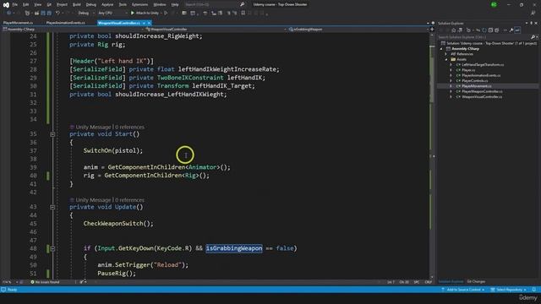Switch to the PlayerMovement.cs tab
Image resolution: width=541 pixels, height=304 pixels.
(18, 23)
